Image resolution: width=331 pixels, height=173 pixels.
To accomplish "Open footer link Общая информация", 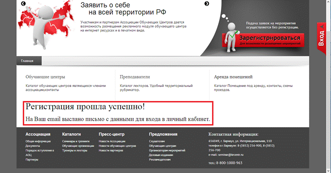I will (x=38, y=142).
